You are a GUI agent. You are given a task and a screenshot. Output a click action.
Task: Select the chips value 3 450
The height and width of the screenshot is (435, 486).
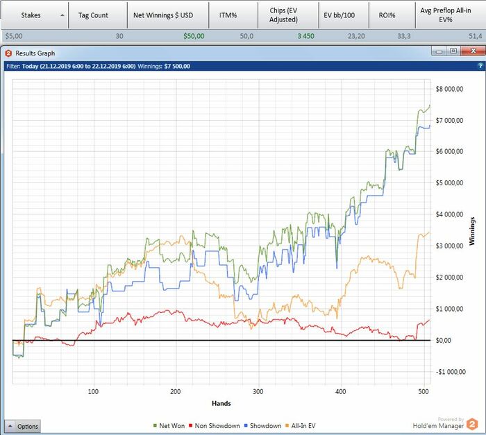(305, 36)
